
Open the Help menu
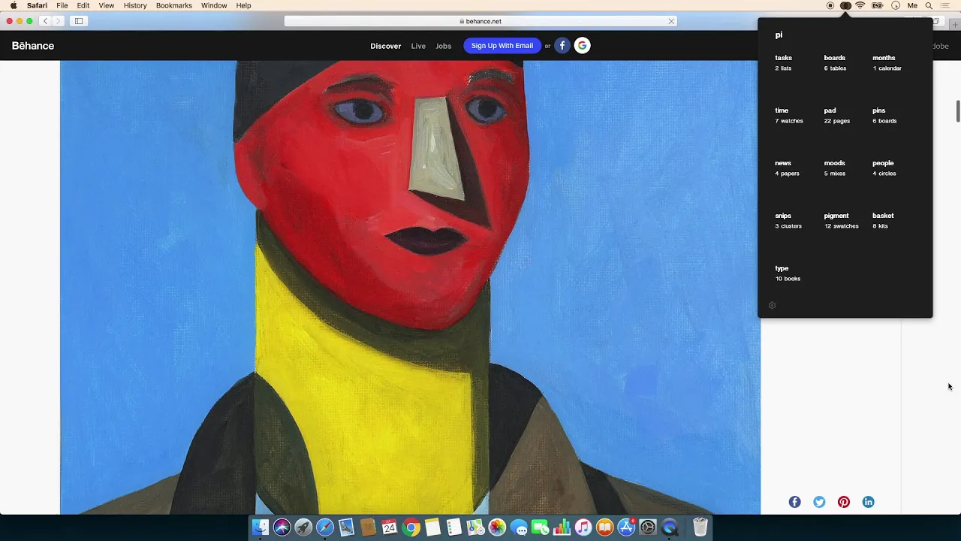[244, 5]
